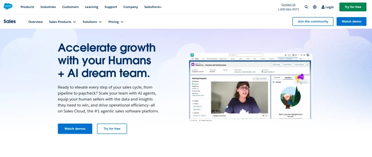372x157 pixels.
Task: Click the Join the community button
Action: click(313, 21)
